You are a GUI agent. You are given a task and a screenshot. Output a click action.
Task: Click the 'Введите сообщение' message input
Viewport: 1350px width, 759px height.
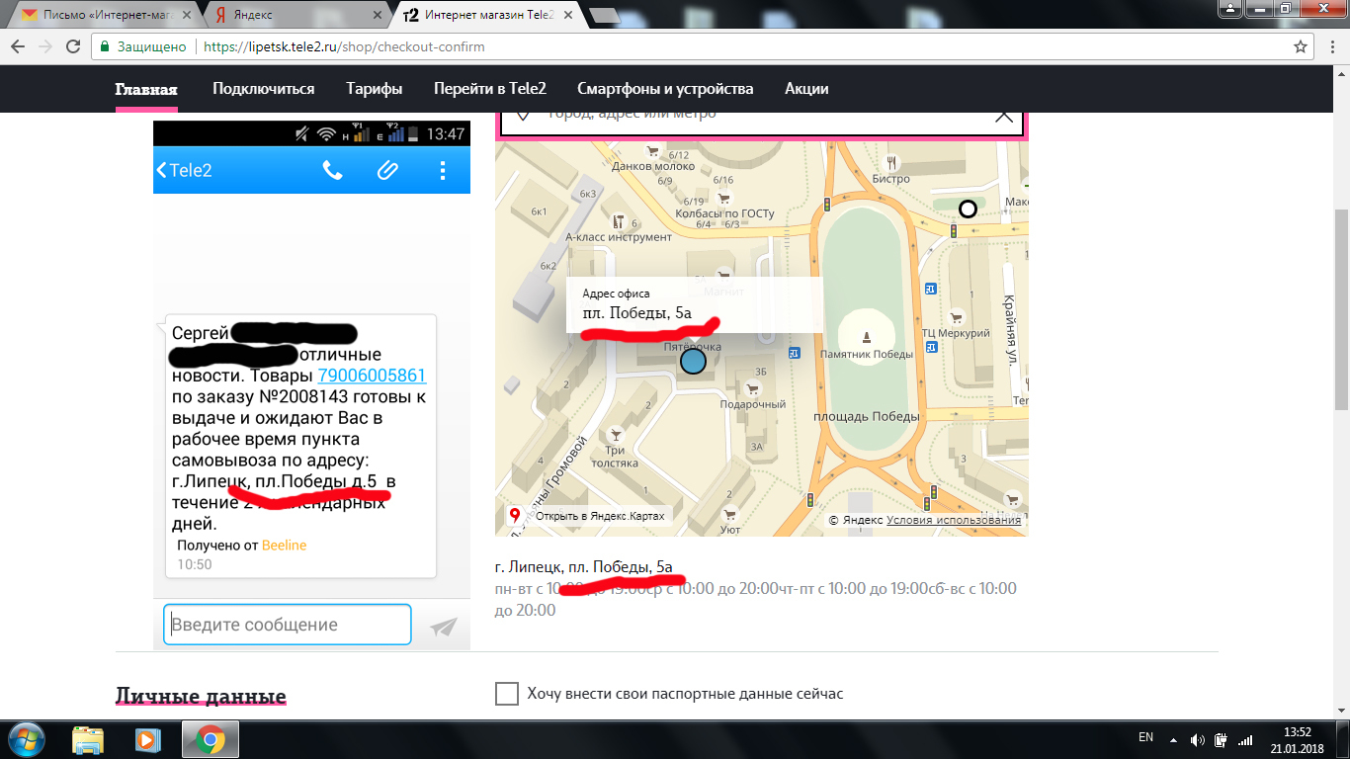coord(287,625)
